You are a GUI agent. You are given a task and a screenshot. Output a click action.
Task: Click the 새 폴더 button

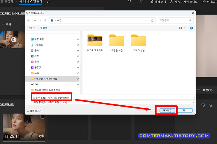(x=43, y=28)
